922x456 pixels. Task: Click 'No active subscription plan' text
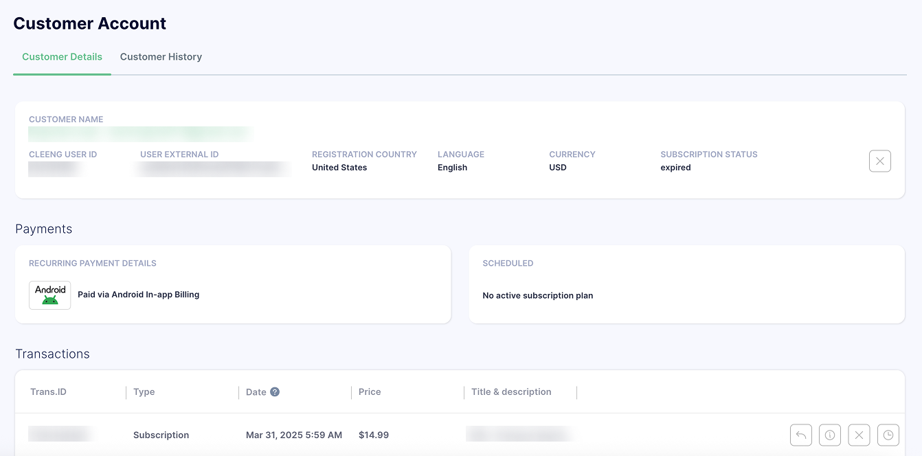[538, 295]
